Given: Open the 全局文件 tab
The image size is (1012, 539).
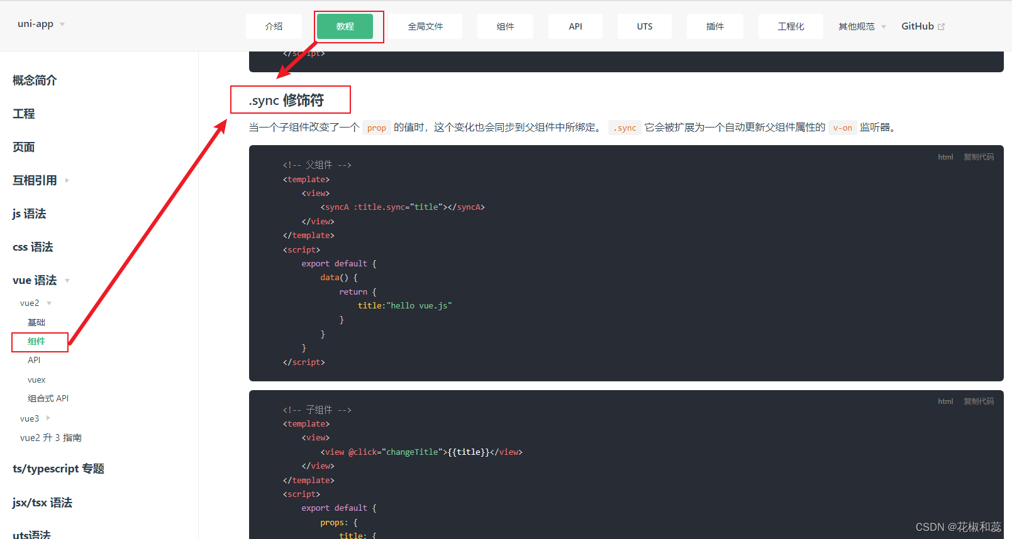Looking at the screenshot, I should click(x=425, y=26).
